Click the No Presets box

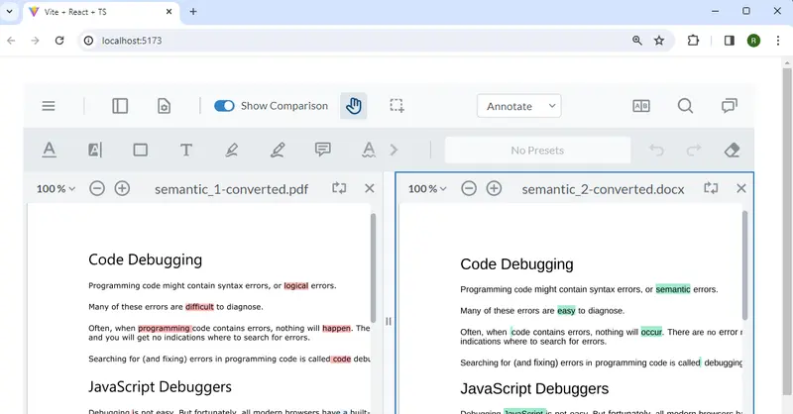point(537,151)
